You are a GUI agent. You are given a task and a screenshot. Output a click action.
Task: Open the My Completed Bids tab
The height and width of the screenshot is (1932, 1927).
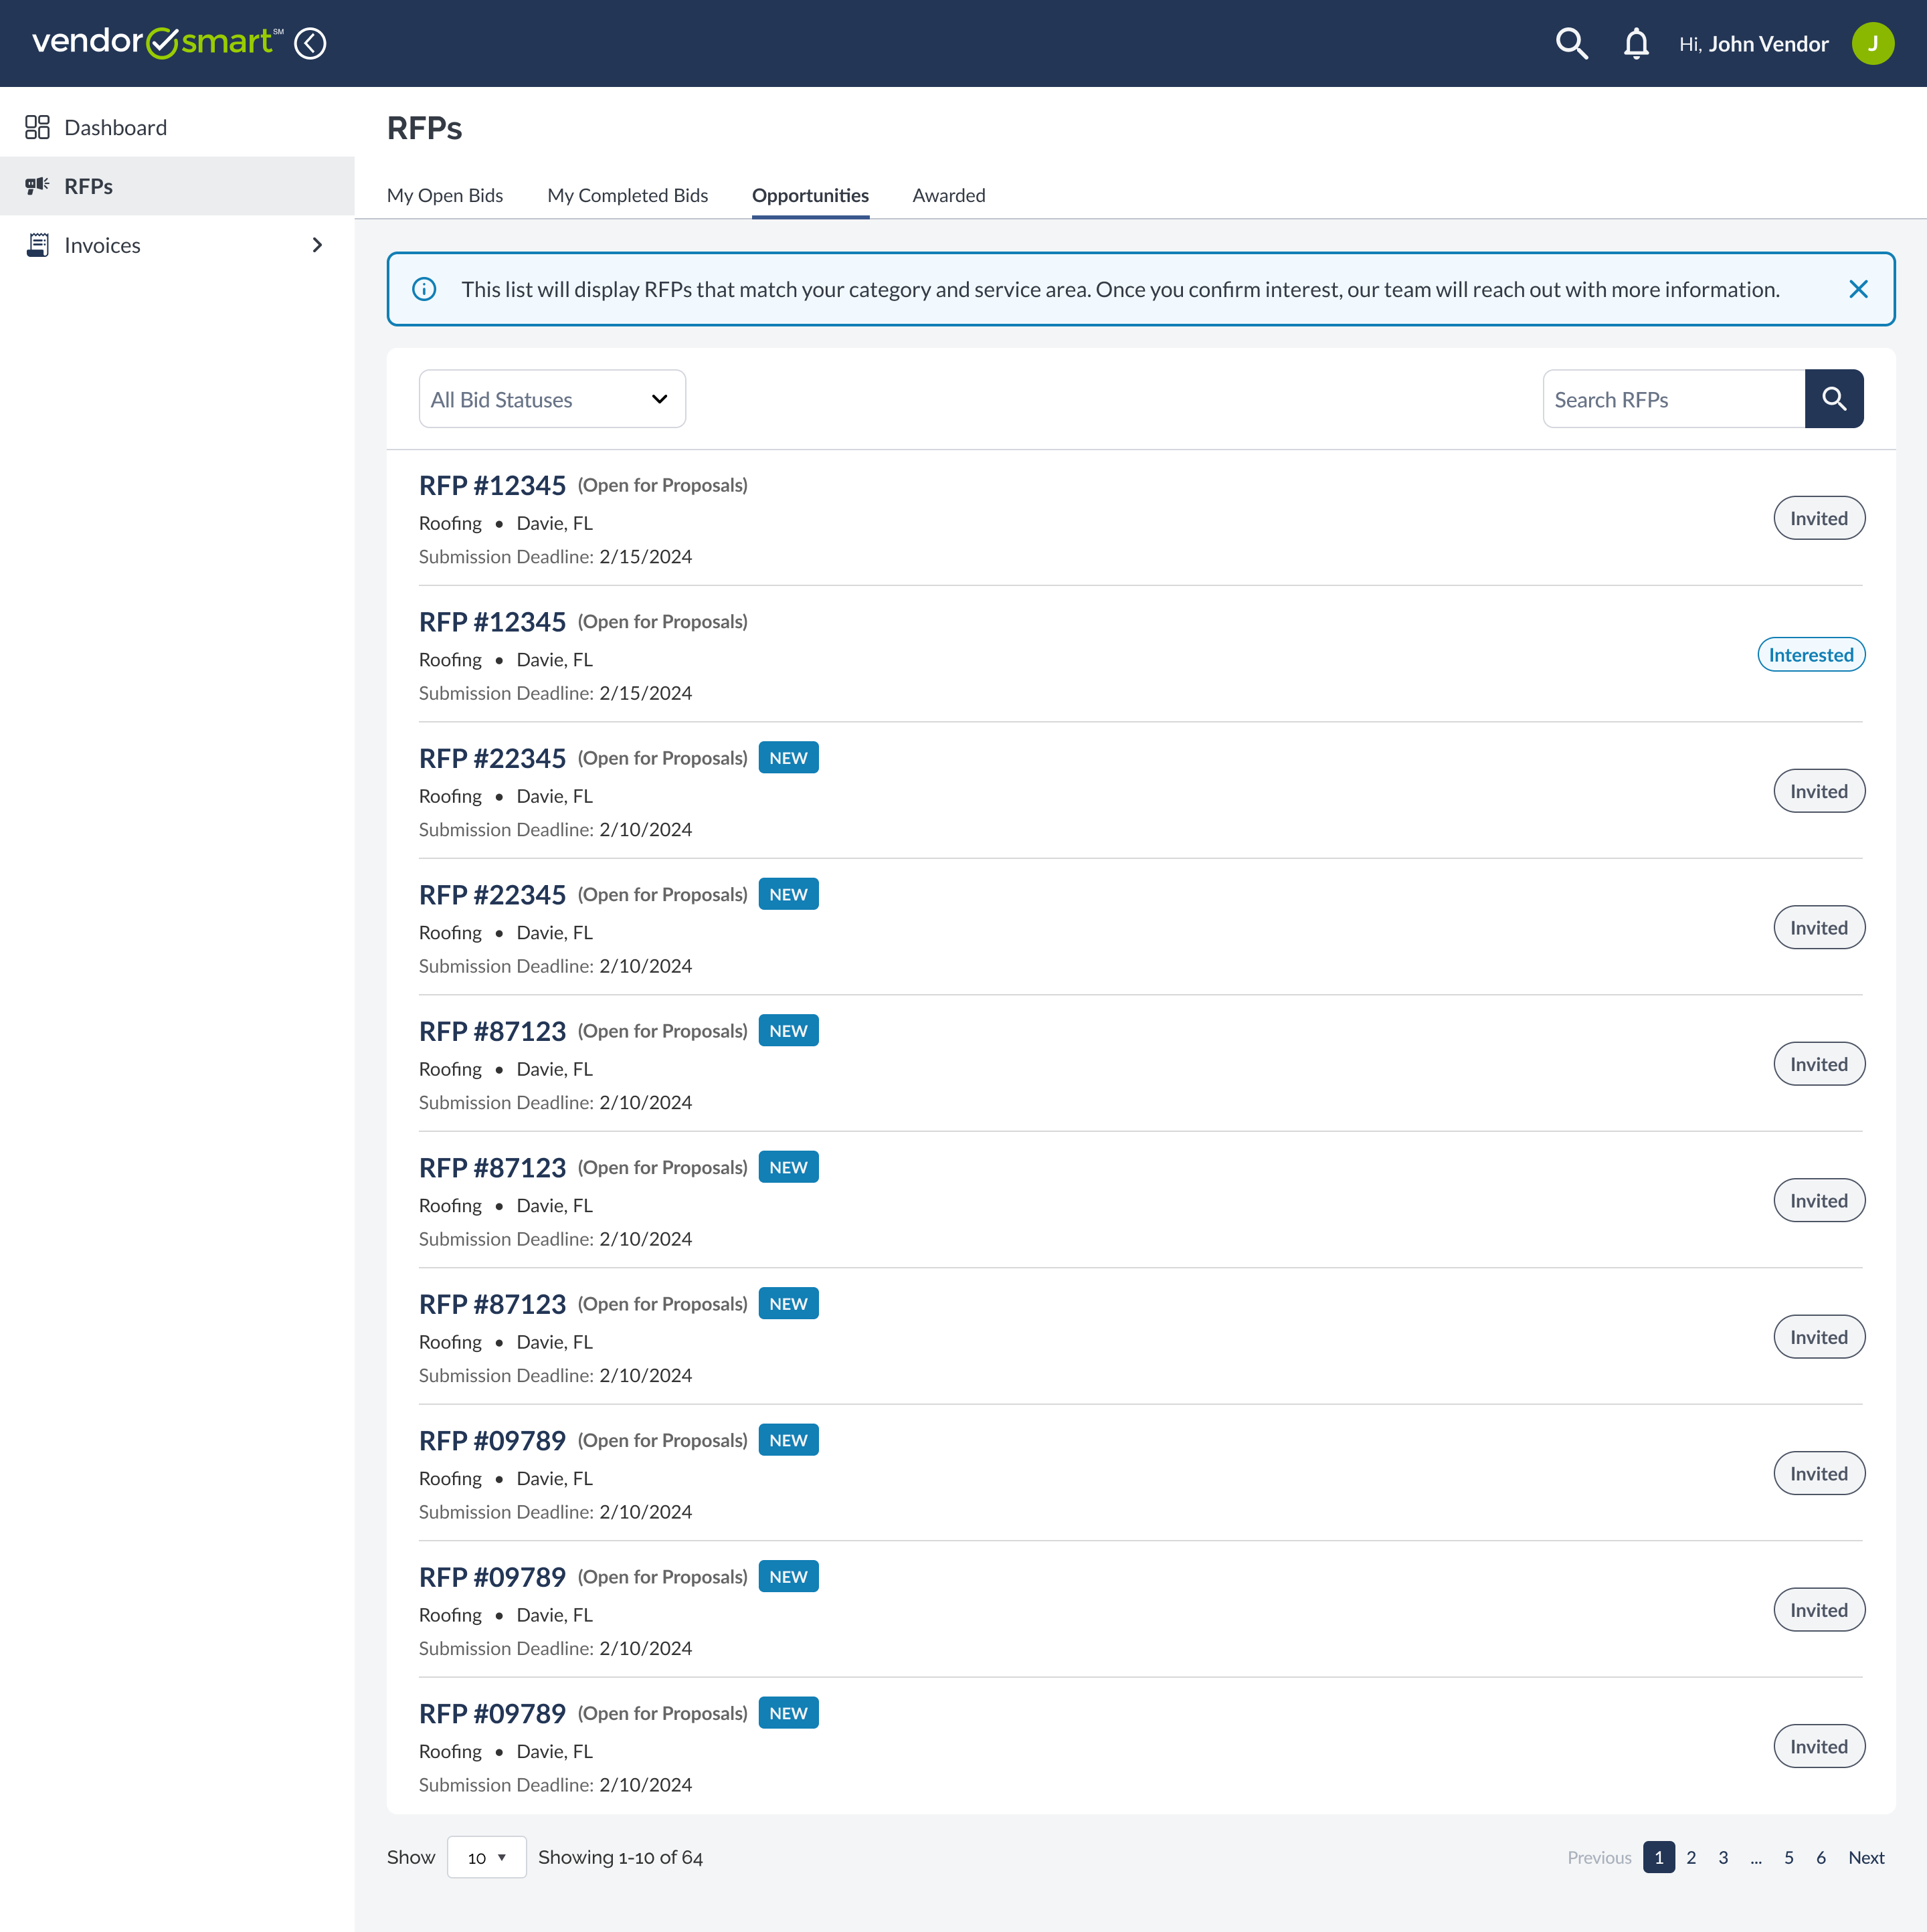coord(627,195)
